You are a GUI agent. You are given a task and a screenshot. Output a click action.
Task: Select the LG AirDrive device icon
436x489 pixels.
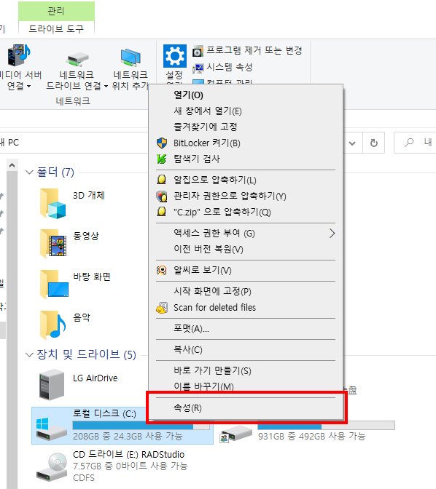coord(52,384)
